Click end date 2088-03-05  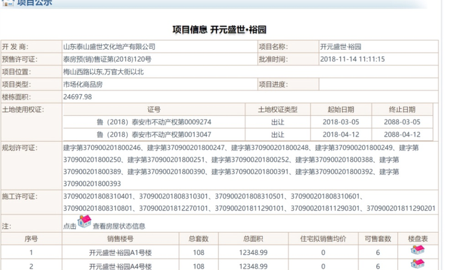[402, 122]
